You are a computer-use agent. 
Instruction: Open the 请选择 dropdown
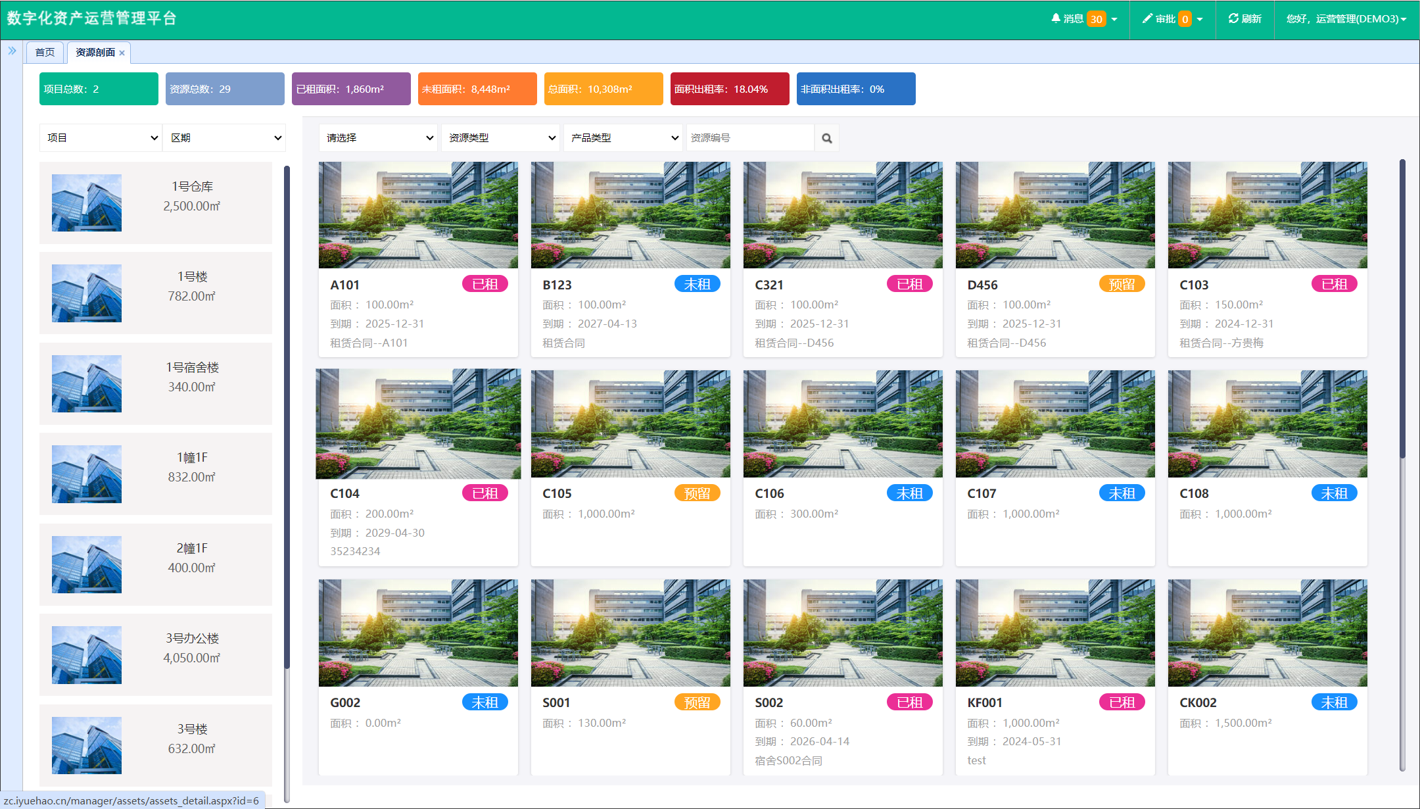(378, 138)
